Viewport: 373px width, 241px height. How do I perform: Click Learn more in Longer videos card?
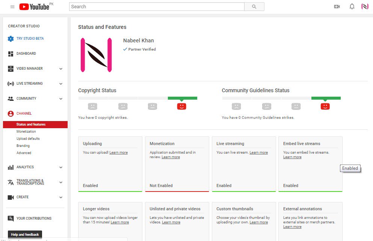click(120, 222)
